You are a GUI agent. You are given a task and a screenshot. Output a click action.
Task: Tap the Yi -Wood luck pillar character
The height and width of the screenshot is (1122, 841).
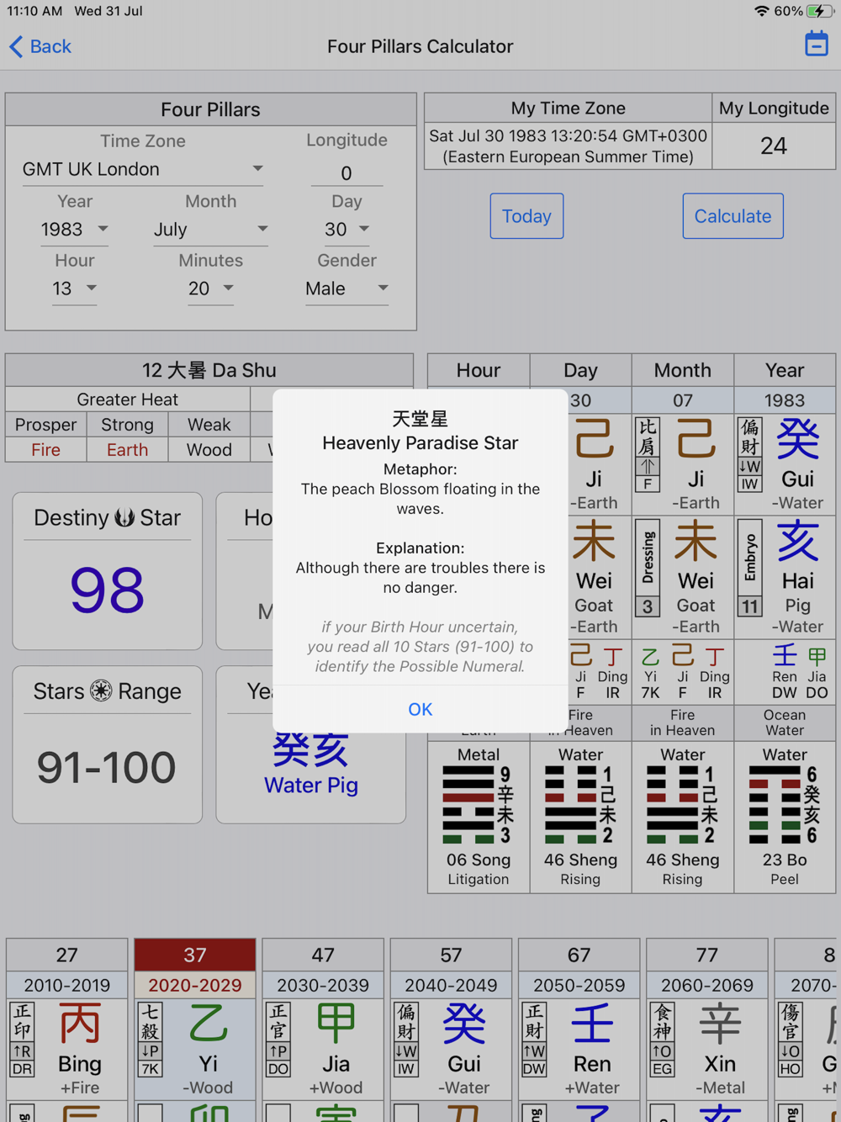point(209,1024)
